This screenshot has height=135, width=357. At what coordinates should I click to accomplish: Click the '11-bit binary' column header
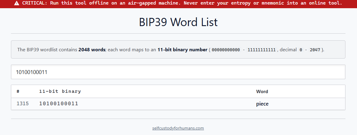click(60, 92)
